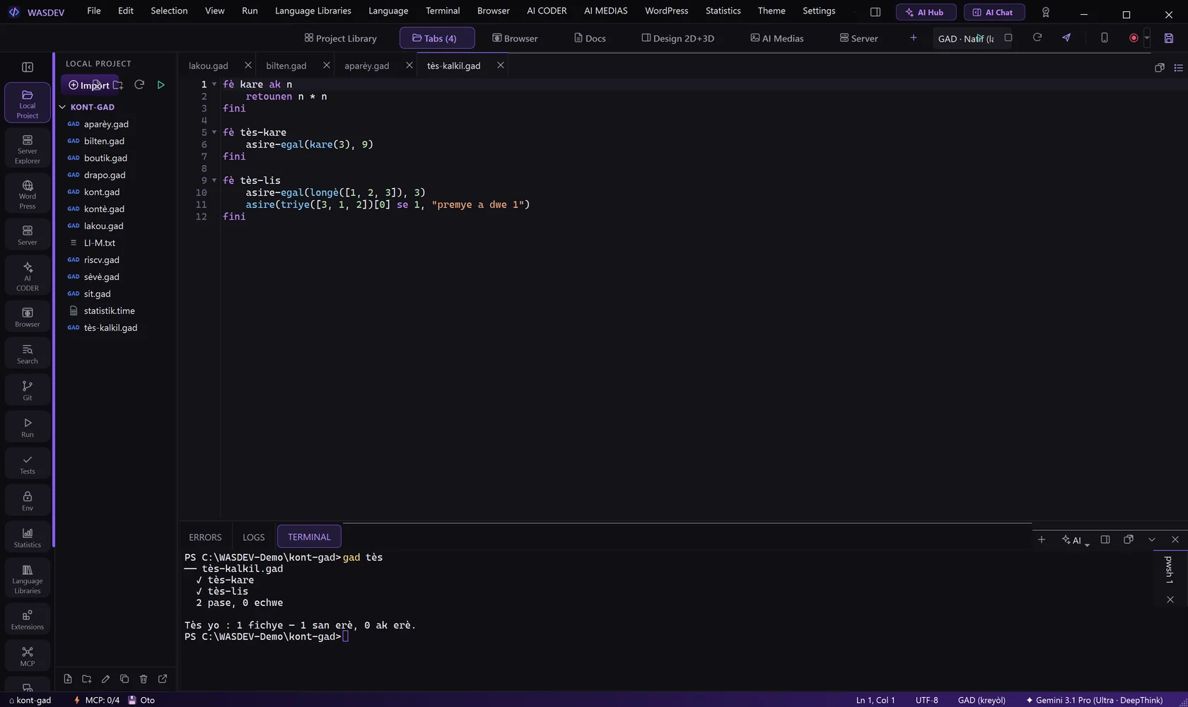
Task: Toggle the left sidebar collapse icon
Action: 28,67
